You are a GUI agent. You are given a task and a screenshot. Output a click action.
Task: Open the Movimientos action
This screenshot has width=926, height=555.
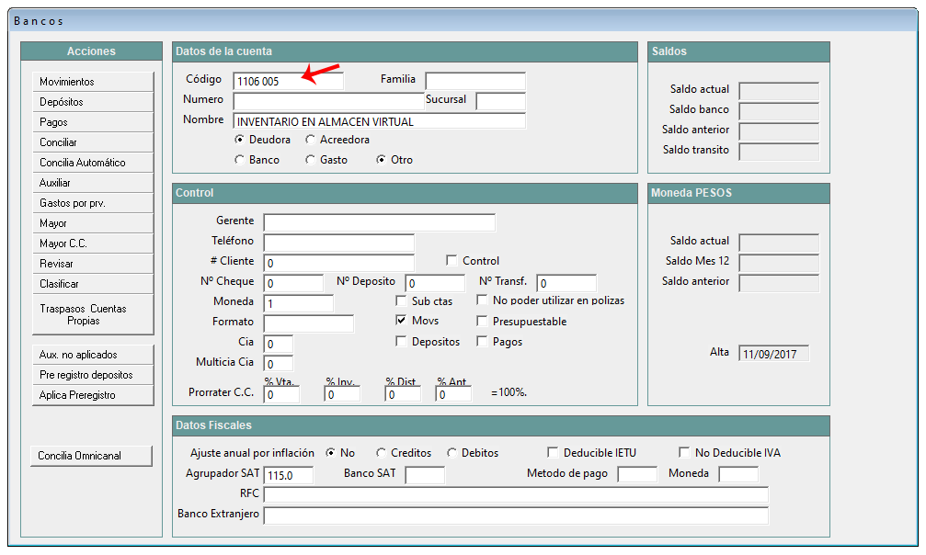pos(93,82)
